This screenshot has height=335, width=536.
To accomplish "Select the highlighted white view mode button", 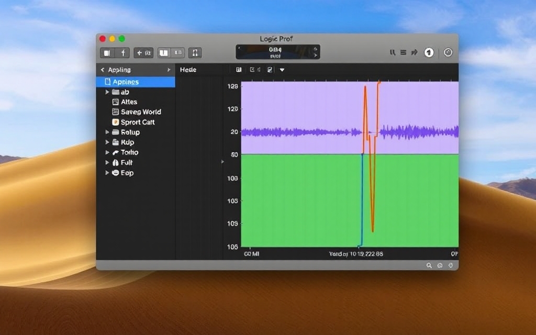I will (164, 53).
